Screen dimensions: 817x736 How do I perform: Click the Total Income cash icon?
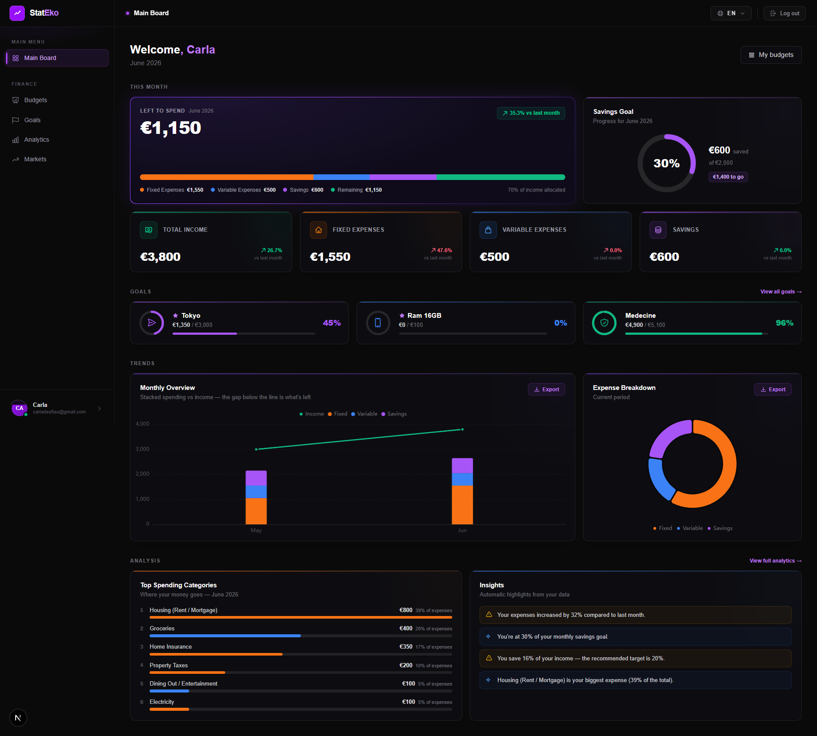(149, 230)
